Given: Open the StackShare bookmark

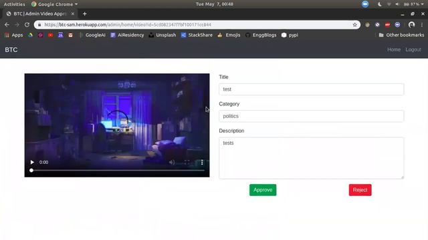Looking at the screenshot, I should tap(197, 35).
